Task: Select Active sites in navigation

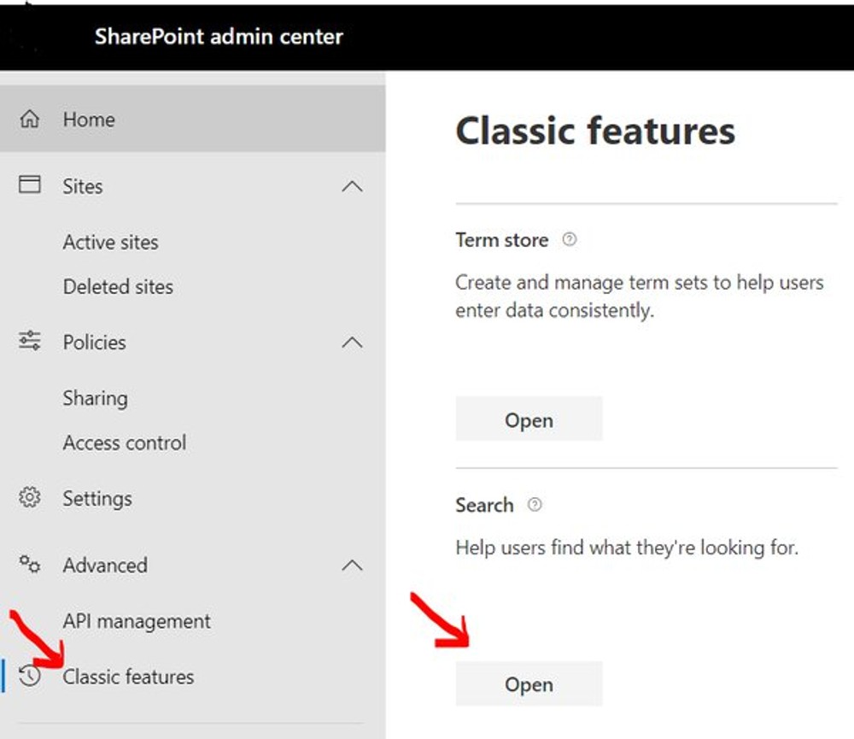Action: (x=110, y=243)
